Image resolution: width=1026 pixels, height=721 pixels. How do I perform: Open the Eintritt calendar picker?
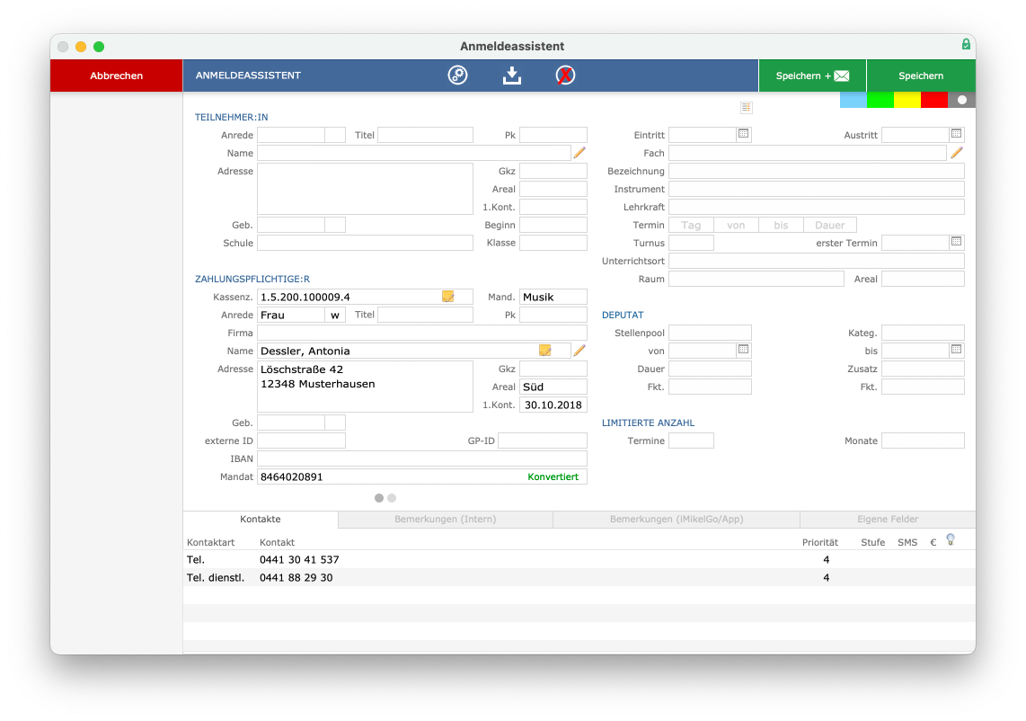point(743,134)
